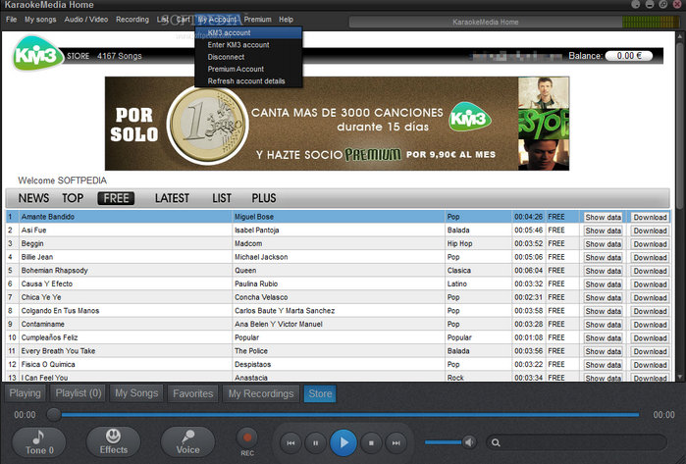
Task: Click the Balance 0.00 € field
Action: pos(629,56)
